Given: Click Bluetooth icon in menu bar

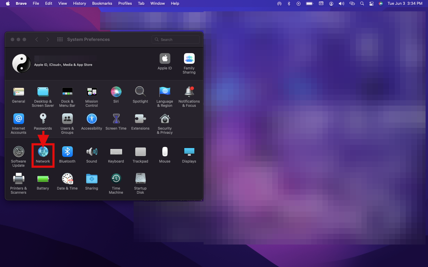Looking at the screenshot, I should click(289, 4).
